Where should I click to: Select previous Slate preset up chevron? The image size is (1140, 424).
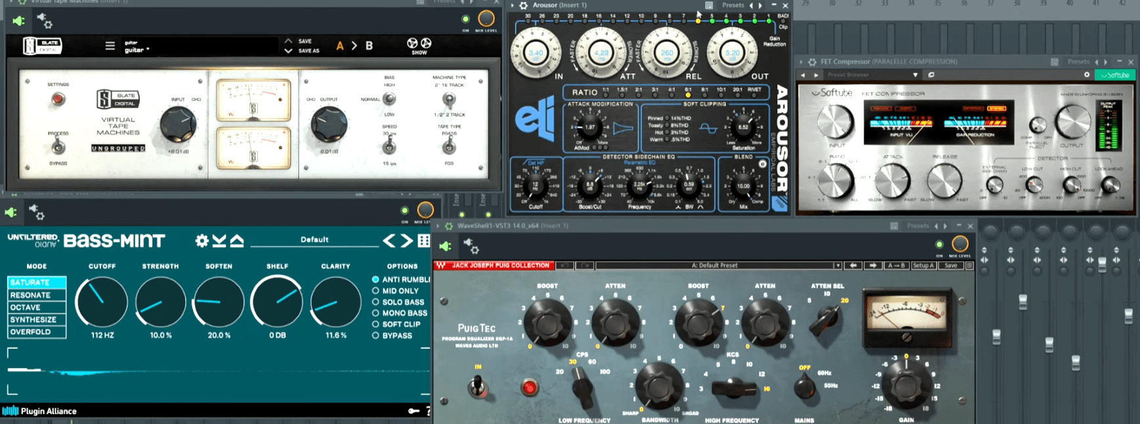tap(288, 41)
